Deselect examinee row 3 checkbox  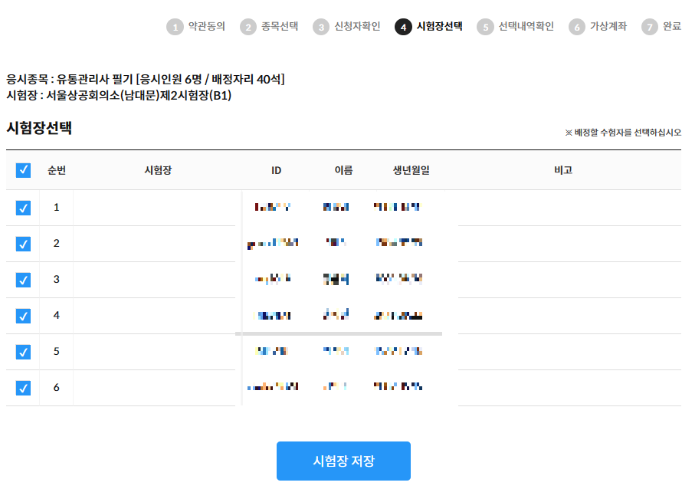[x=24, y=280]
